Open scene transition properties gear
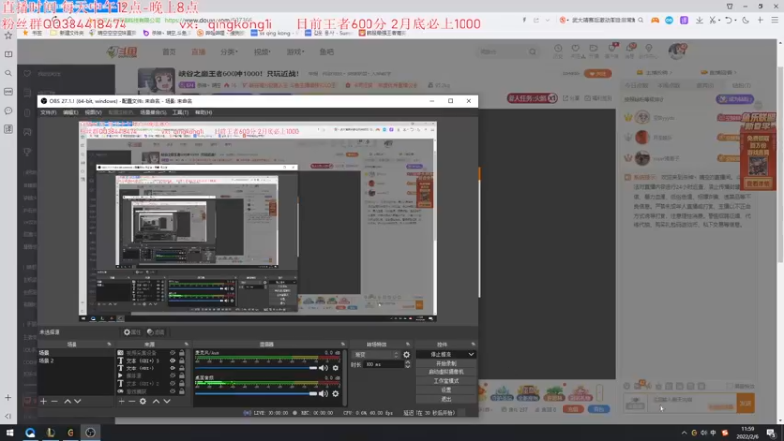 click(406, 355)
